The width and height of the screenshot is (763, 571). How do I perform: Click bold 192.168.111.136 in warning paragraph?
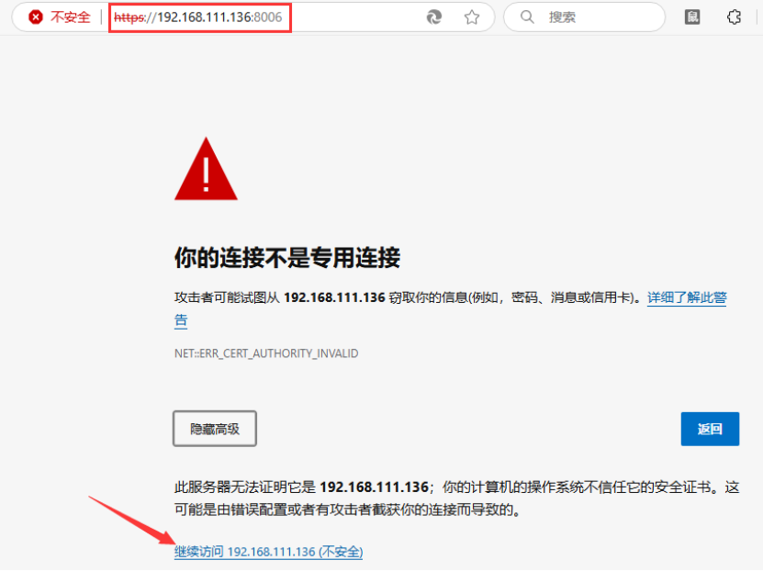334,297
